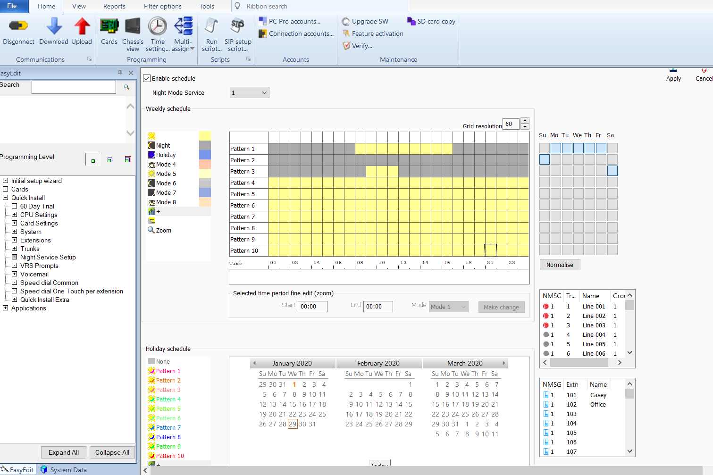This screenshot has height=475, width=713.
Task: Open the Night Mode Service dropdown
Action: [250, 93]
